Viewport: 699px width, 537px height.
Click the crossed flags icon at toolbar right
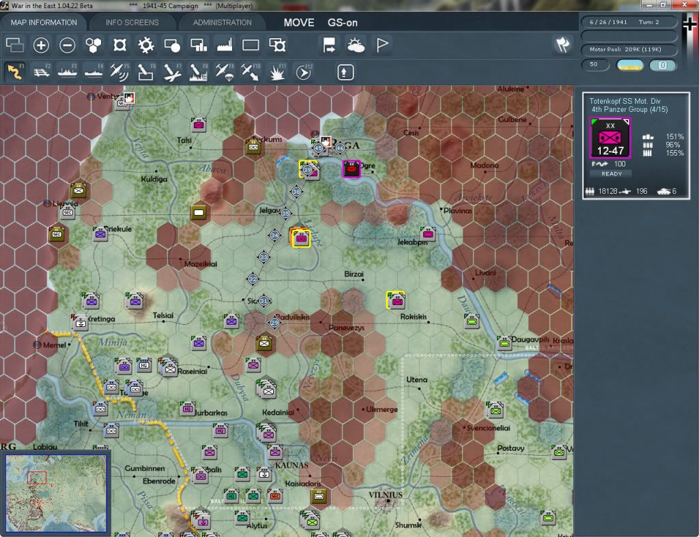pyautogui.click(x=562, y=44)
